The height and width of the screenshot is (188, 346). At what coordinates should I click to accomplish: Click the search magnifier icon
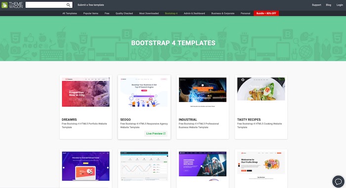tap(68, 5)
